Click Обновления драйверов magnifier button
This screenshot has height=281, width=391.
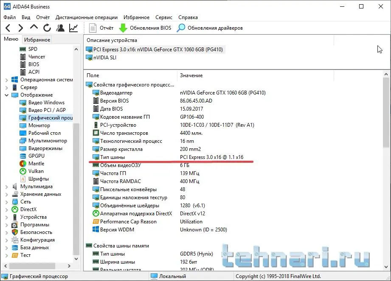(x=210, y=28)
